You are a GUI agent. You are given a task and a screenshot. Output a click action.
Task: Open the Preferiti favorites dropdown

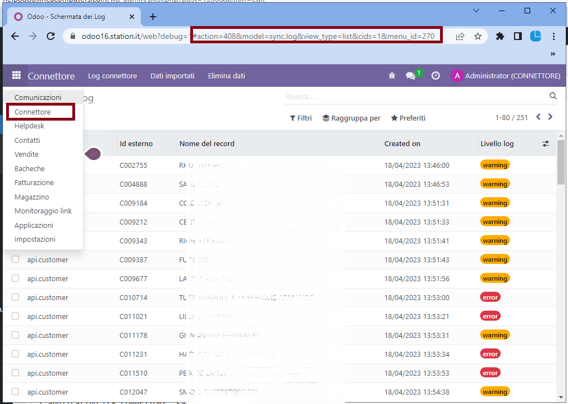[x=408, y=118]
